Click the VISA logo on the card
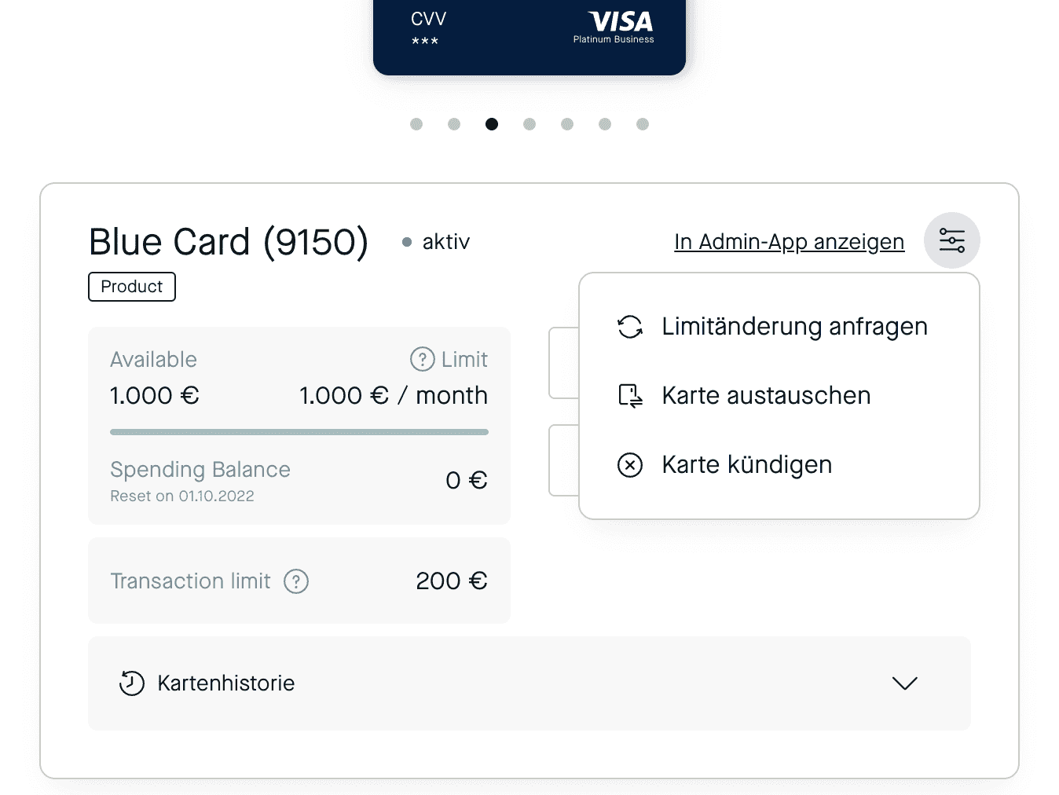 pyautogui.click(x=620, y=22)
